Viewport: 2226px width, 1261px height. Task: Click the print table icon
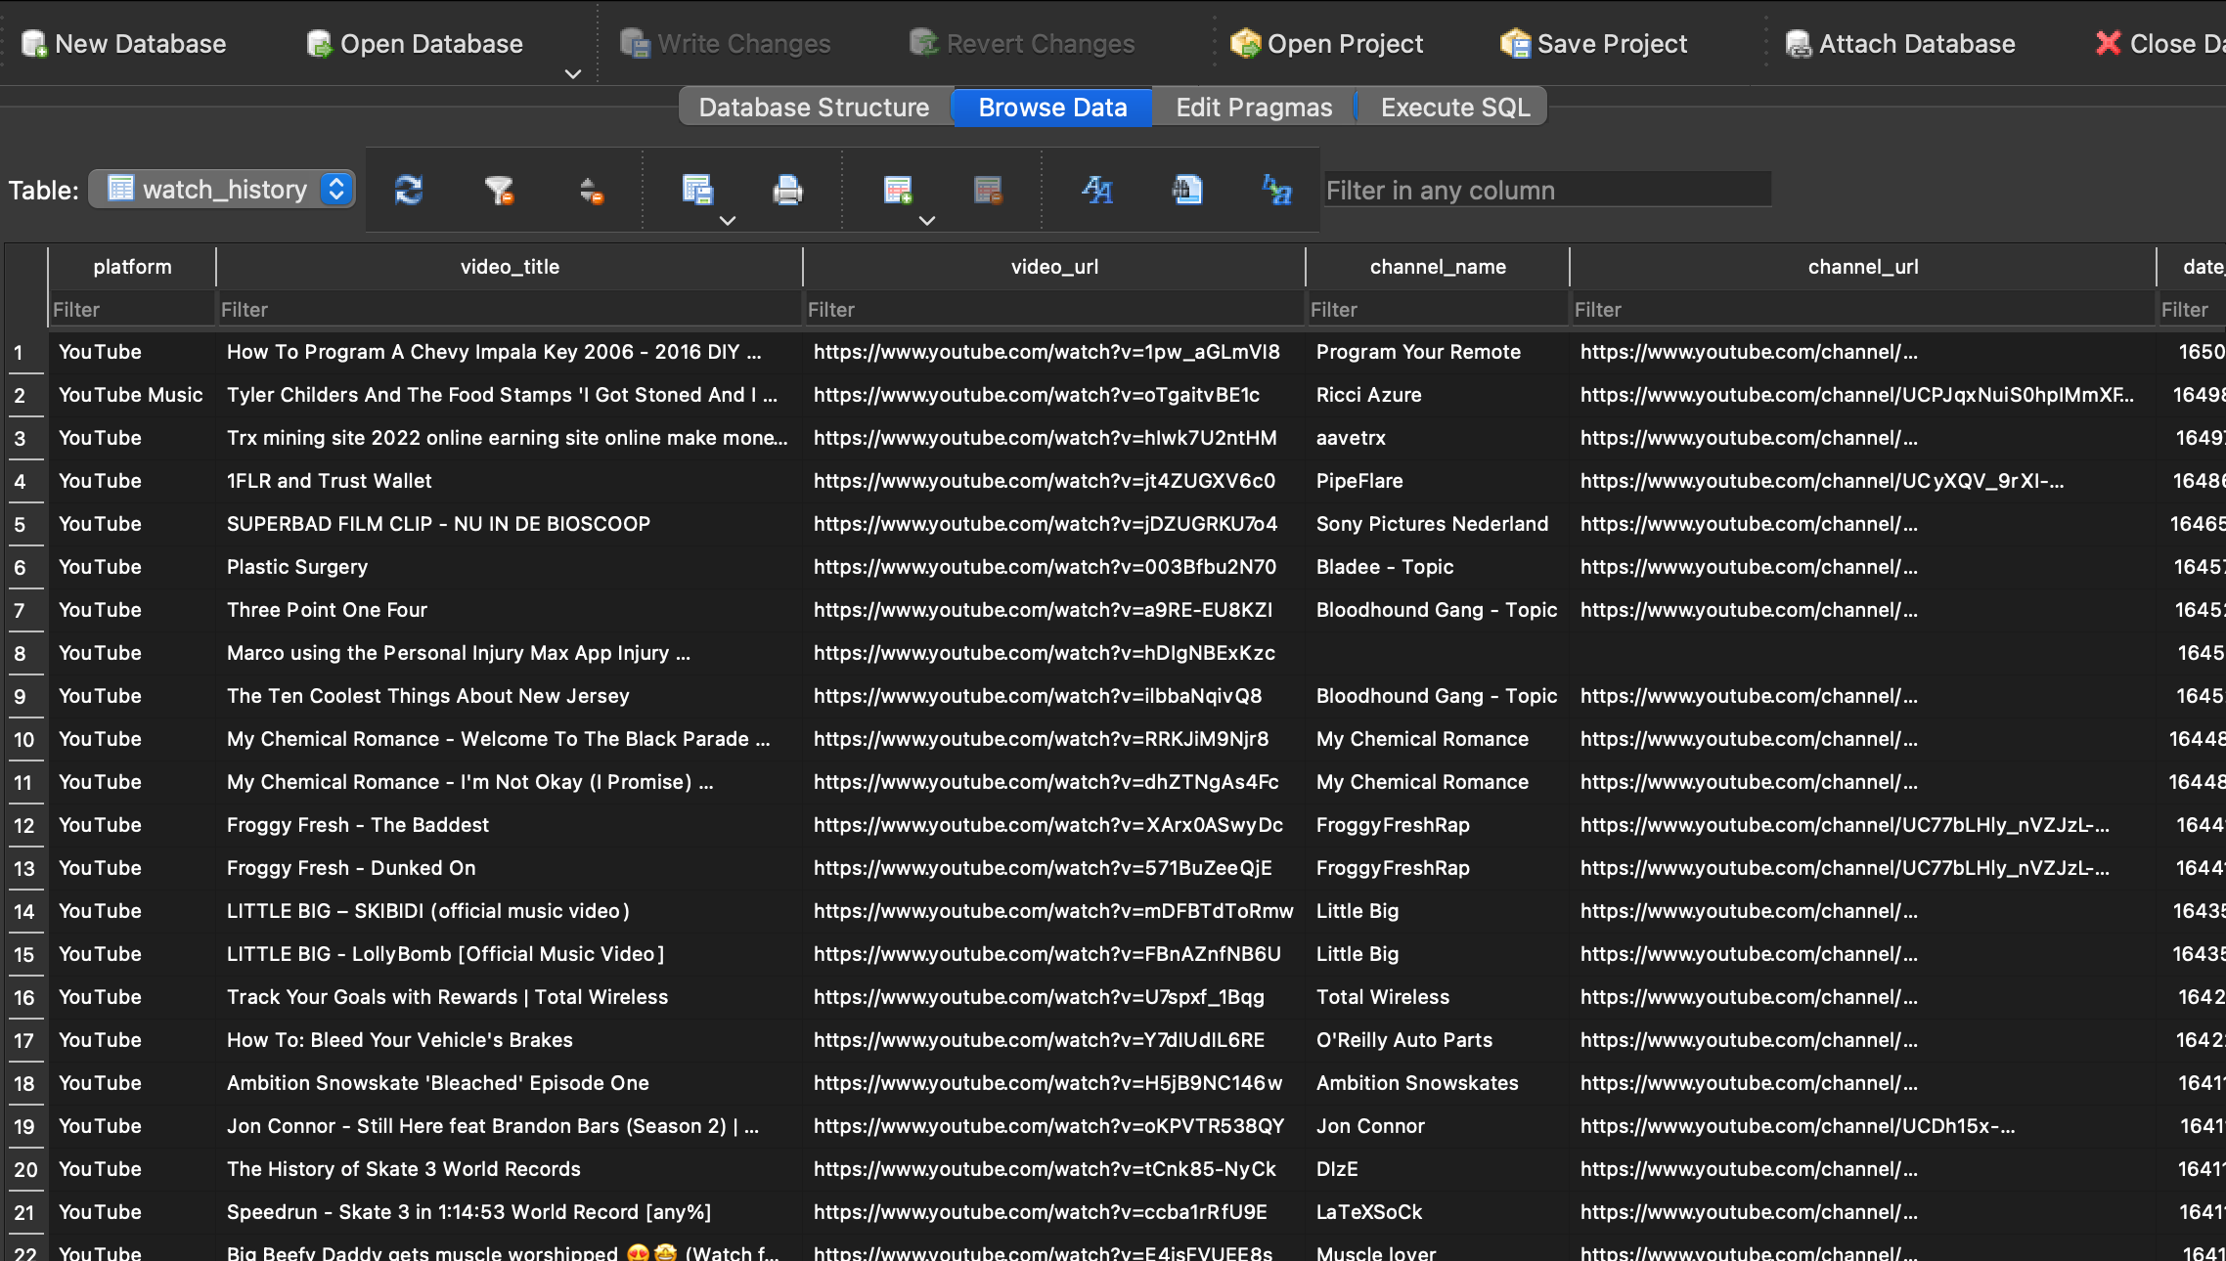pos(787,190)
